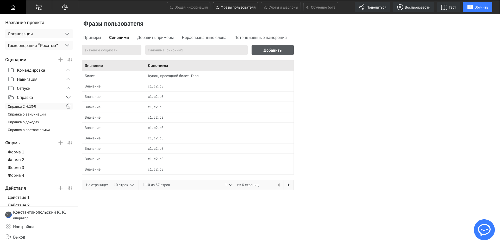
Task: Go to next page using right pagination arrow
Action: click(288, 185)
